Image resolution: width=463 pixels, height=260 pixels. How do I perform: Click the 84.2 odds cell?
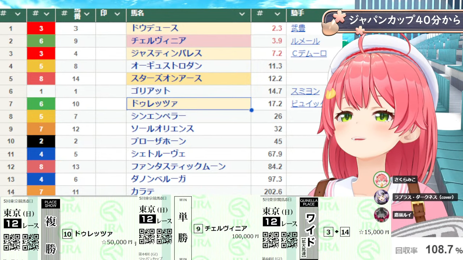268,166
